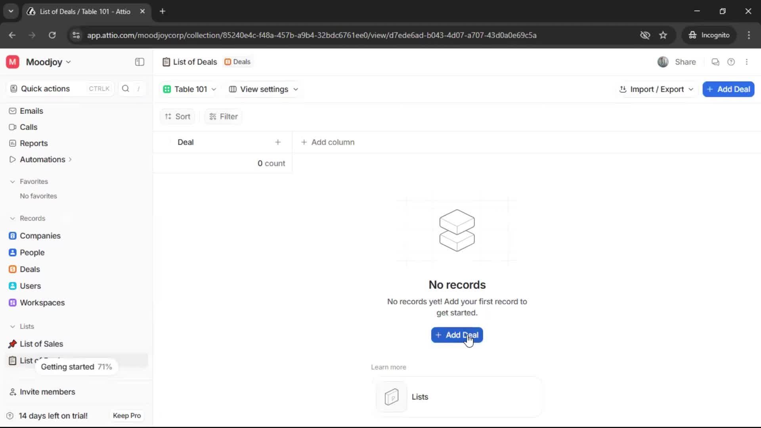Check the Getting started 71% progress indicator
The height and width of the screenshot is (428, 761).
[x=76, y=367]
